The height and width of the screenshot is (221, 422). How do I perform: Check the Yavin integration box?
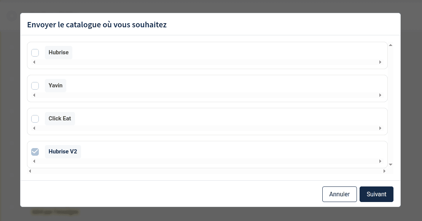click(35, 86)
